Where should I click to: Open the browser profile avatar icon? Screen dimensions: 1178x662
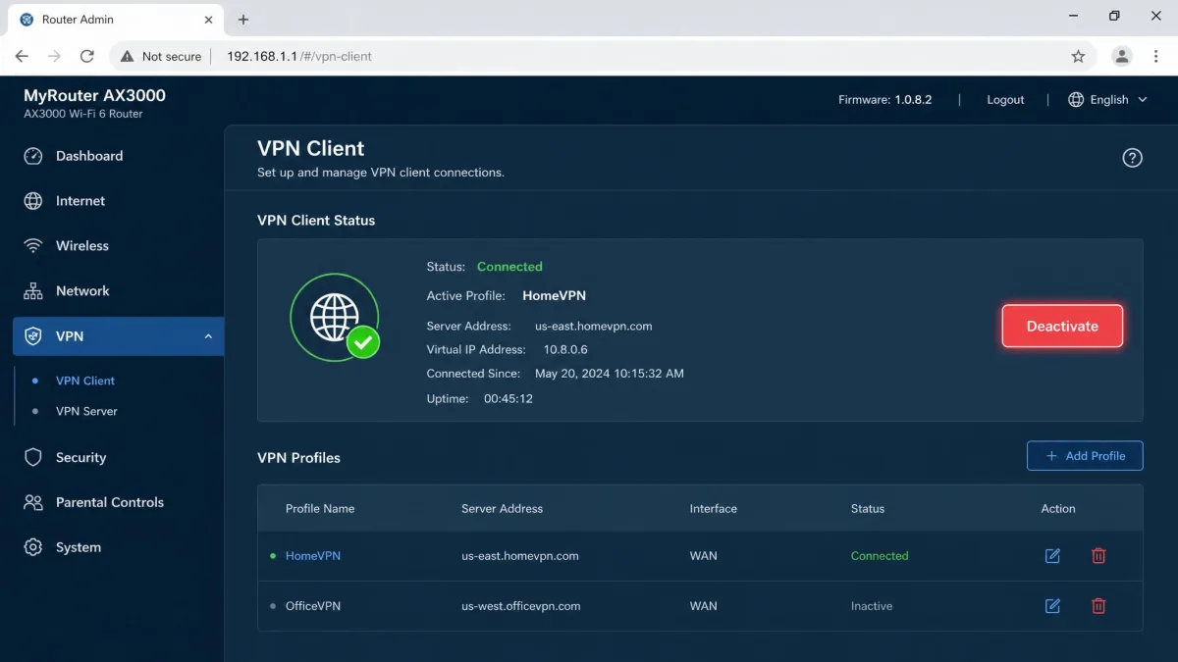click(x=1122, y=57)
